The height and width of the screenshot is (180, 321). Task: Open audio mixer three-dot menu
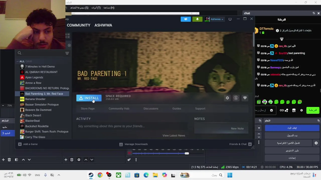point(136,160)
